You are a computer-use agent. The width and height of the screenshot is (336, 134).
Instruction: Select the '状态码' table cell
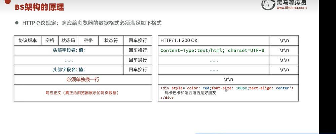tap(68, 41)
